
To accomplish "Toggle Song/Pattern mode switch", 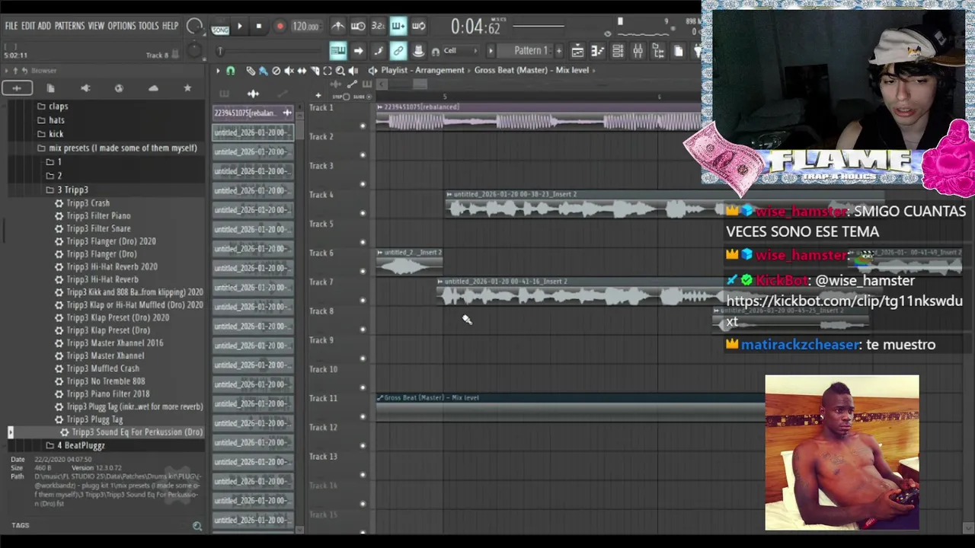I will tap(220, 27).
